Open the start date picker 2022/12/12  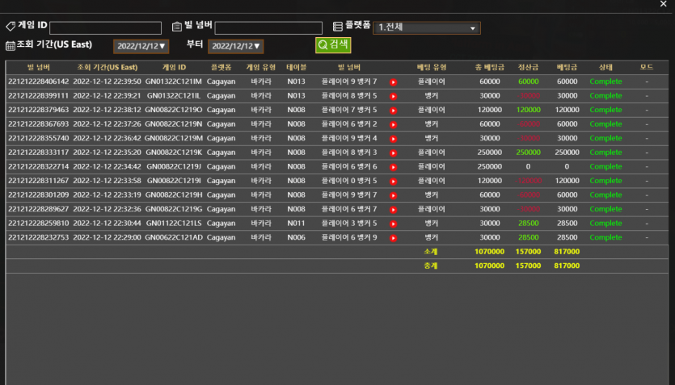click(x=141, y=46)
